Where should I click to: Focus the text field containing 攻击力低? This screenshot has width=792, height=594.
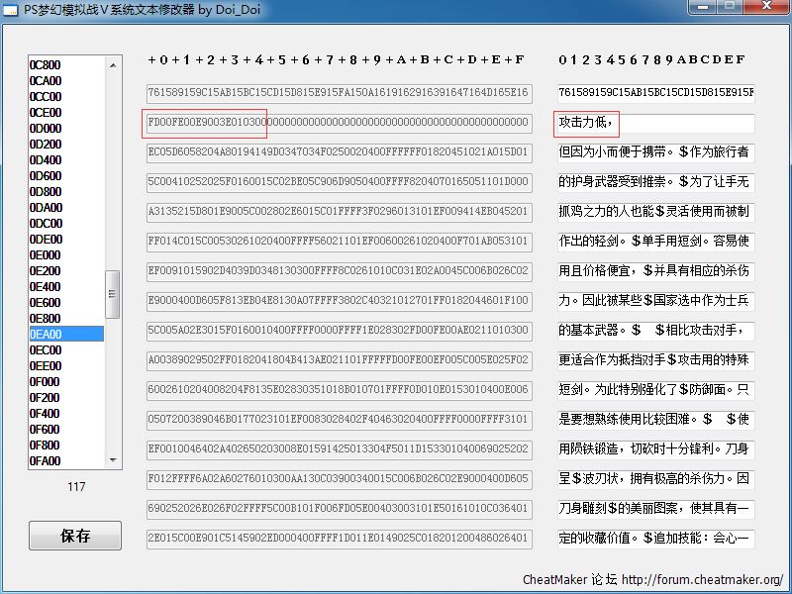pos(654,124)
